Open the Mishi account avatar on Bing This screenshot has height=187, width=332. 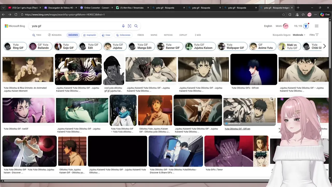(286, 26)
